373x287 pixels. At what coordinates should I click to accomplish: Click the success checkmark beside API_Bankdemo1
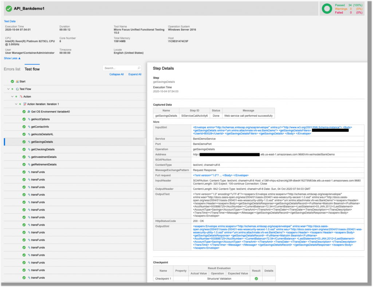(8, 8)
